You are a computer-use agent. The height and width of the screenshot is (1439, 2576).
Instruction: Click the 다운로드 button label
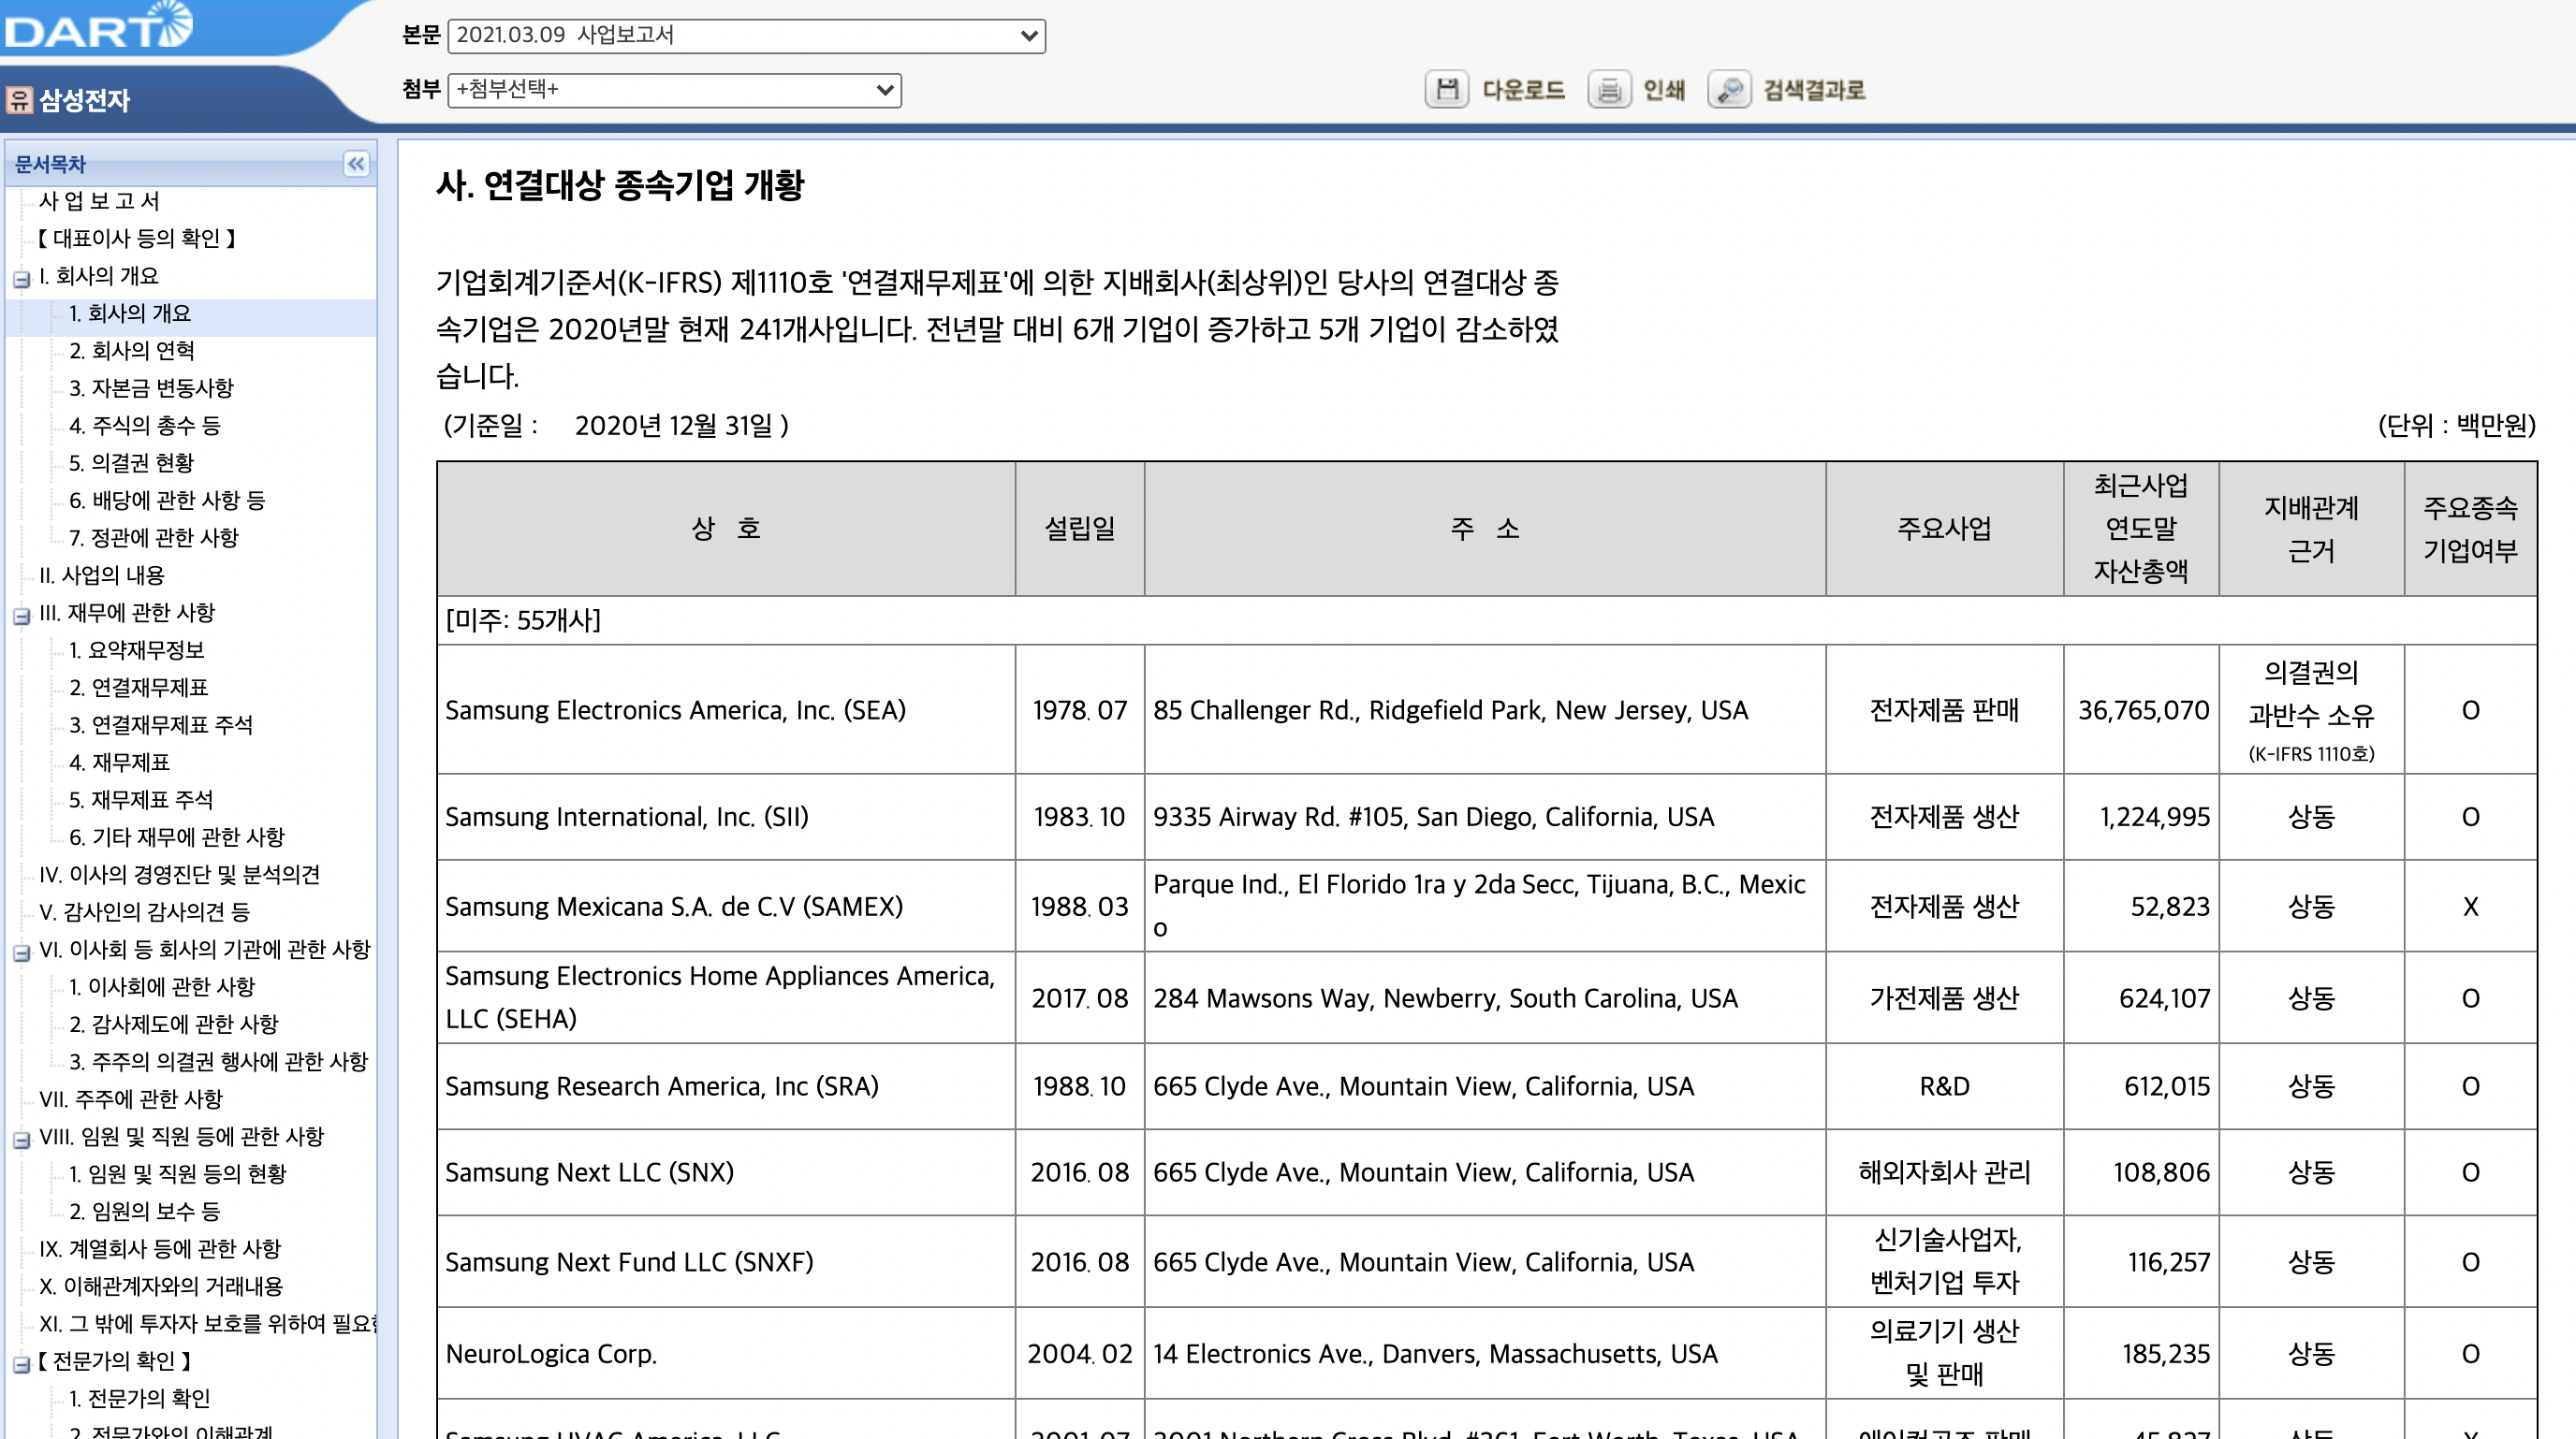1523,90
